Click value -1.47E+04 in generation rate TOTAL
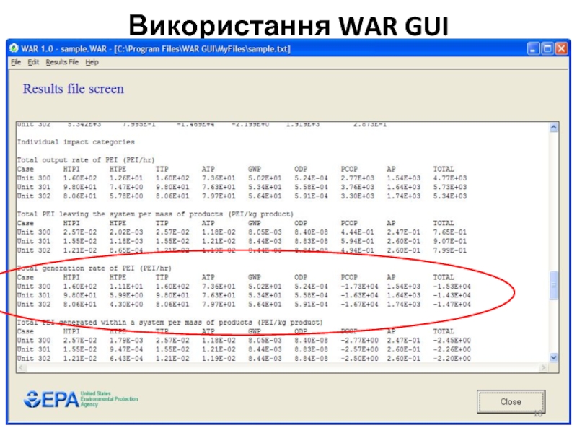This screenshot has height=433, width=577. 452,305
